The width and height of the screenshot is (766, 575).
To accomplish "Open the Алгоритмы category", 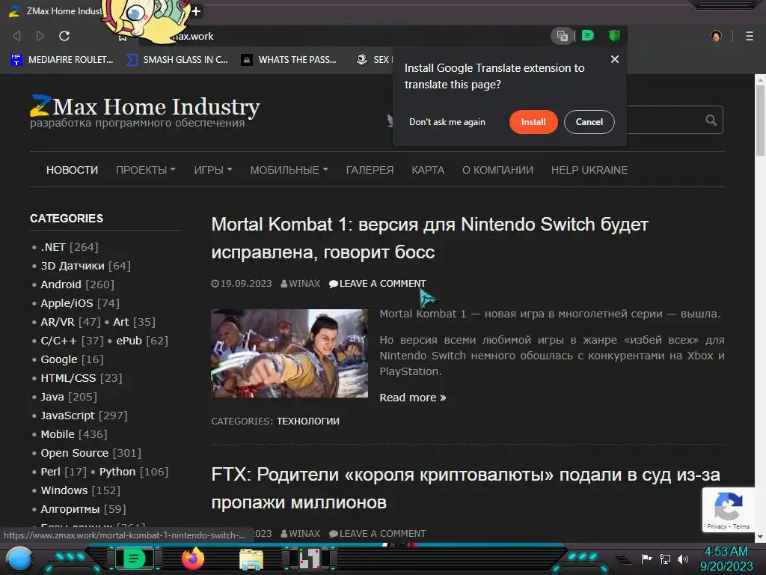I will [70, 509].
